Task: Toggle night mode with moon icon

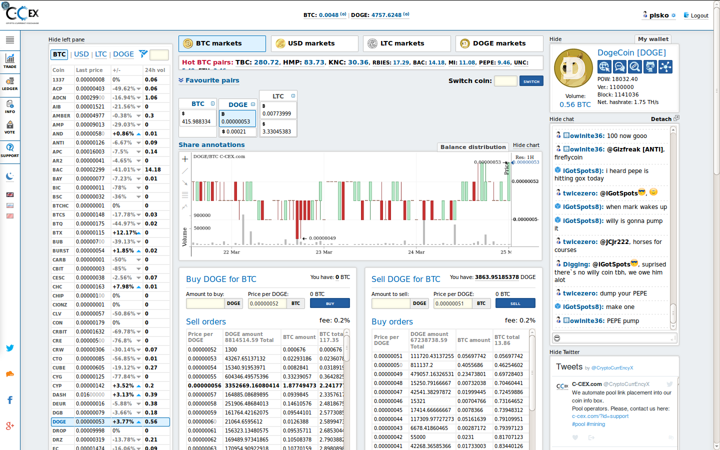Action: pos(10,176)
